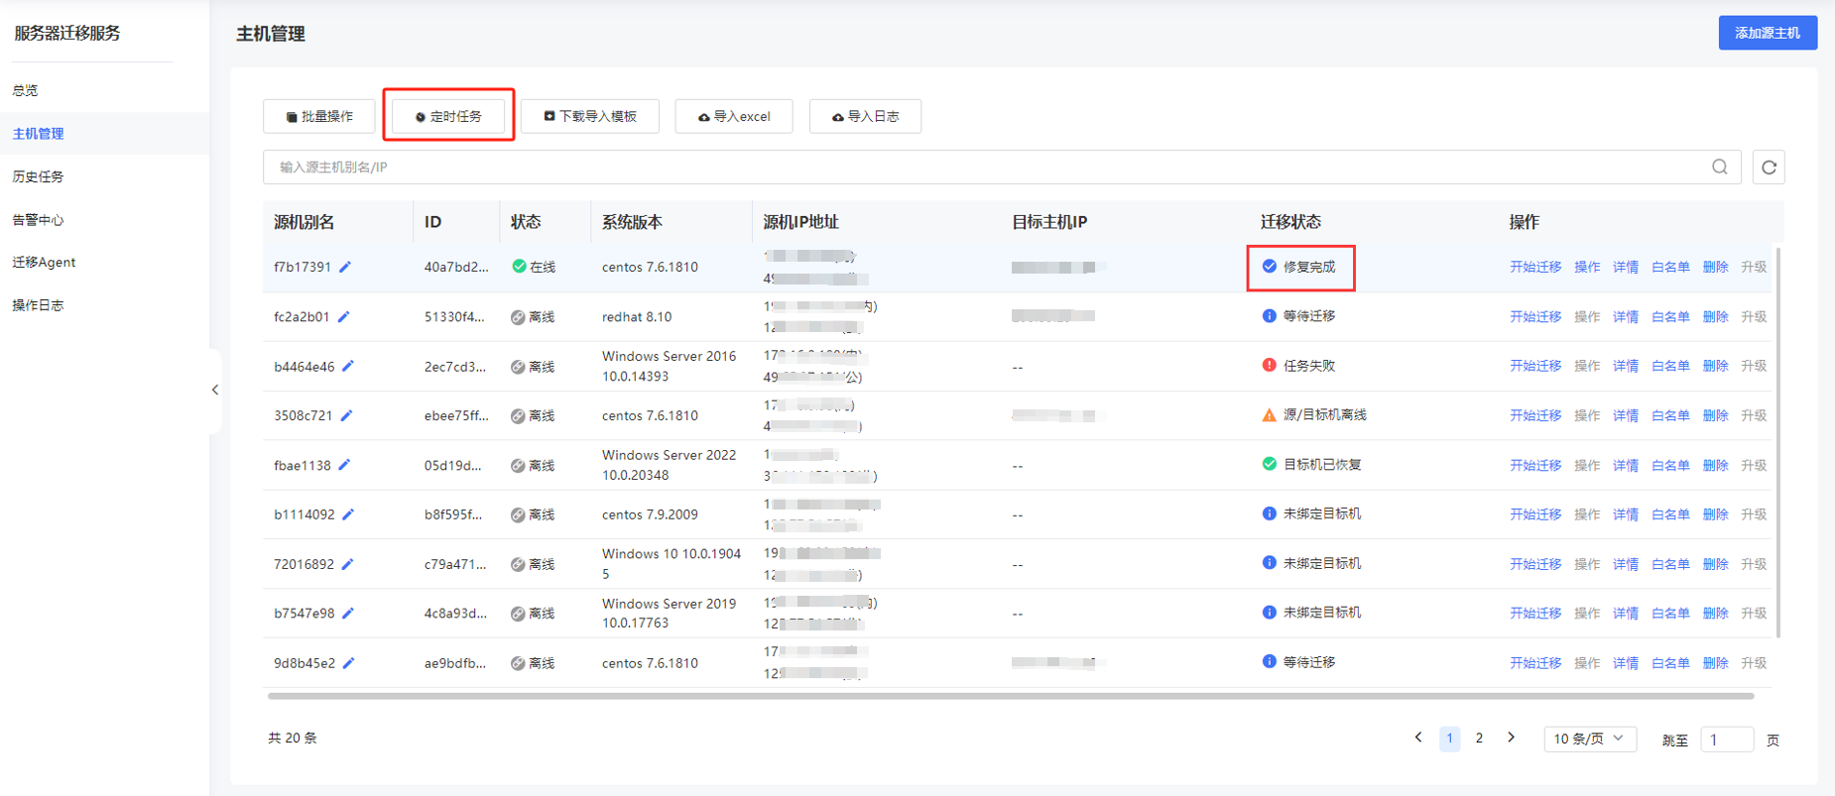1835x796 pixels.
Task: Click Windows Server 2022 version cell
Action: coord(670,465)
